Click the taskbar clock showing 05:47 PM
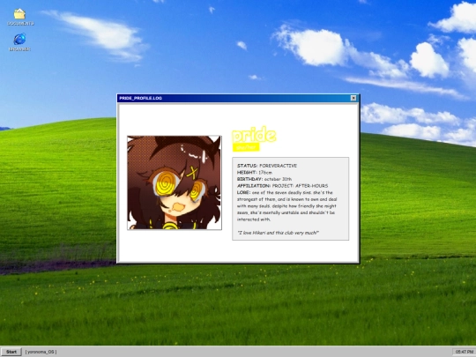This screenshot has width=476, height=357. click(x=465, y=352)
